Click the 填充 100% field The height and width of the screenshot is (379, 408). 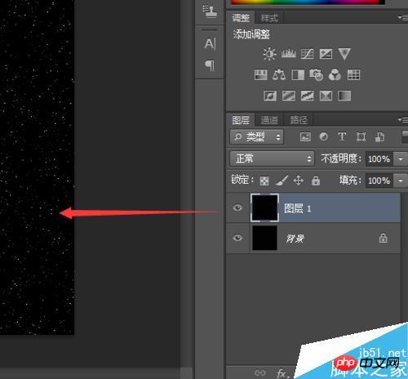379,181
